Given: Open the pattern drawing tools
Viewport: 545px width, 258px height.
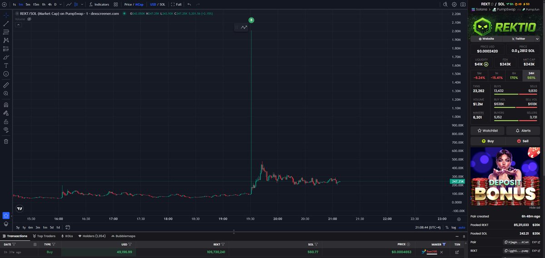Looking at the screenshot, I should 6,40.
